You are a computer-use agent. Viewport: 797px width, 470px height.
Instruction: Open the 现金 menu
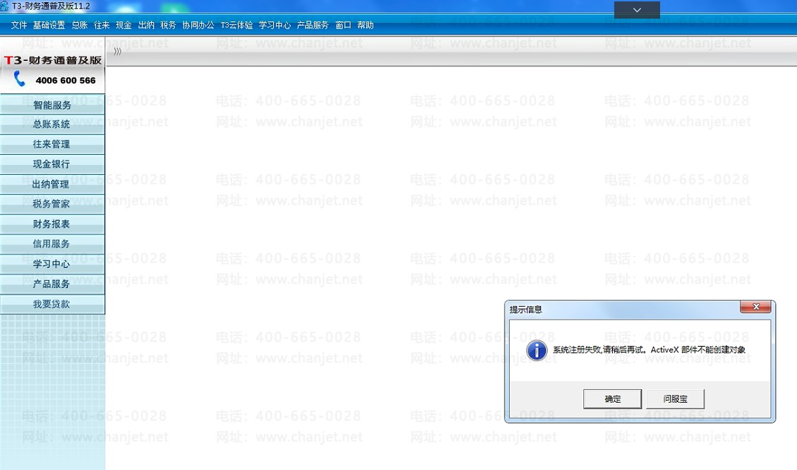pyautogui.click(x=123, y=25)
